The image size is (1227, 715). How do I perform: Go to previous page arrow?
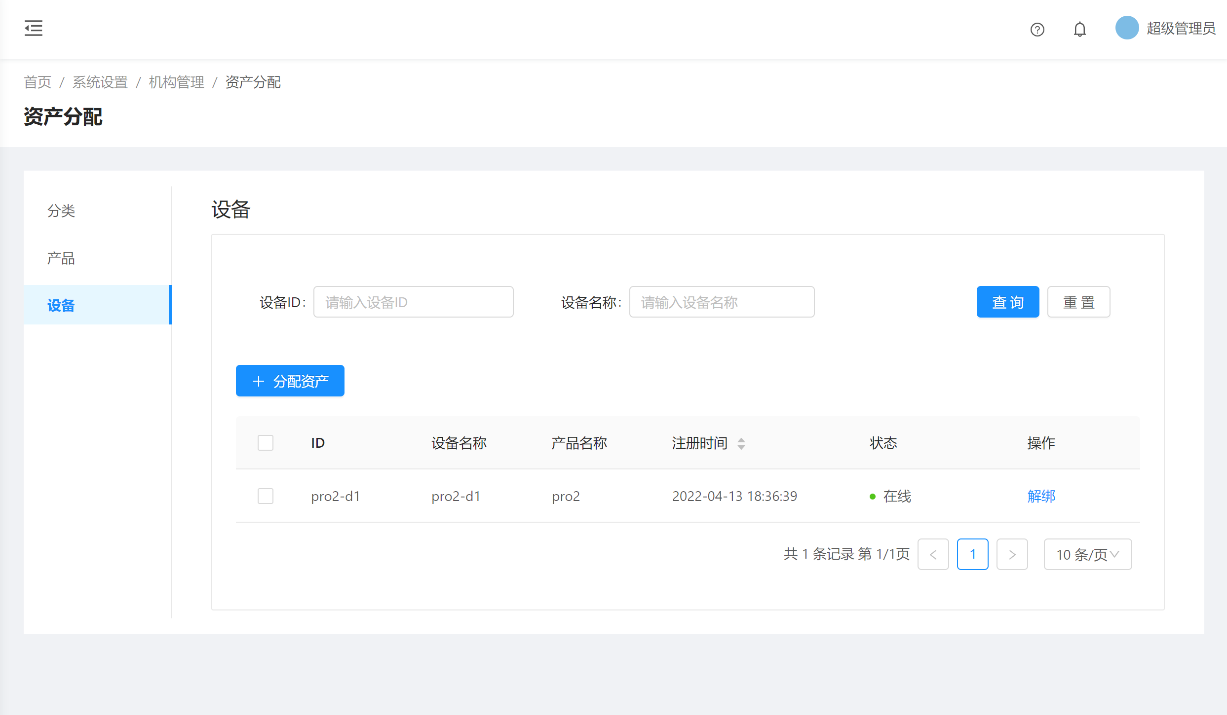[x=933, y=554]
